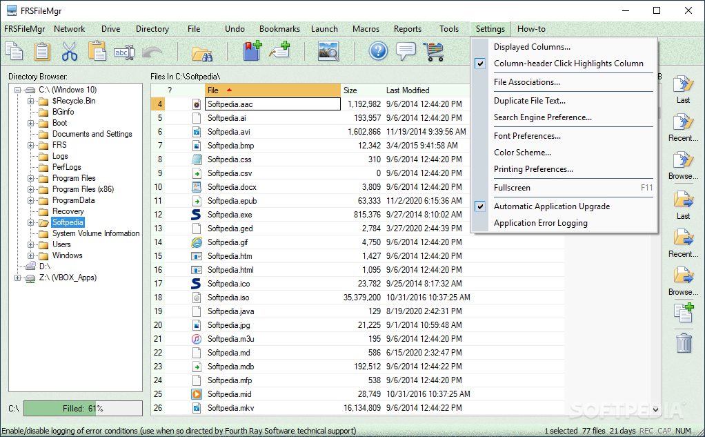
Task: Expand the Users folder node
Action: point(30,244)
